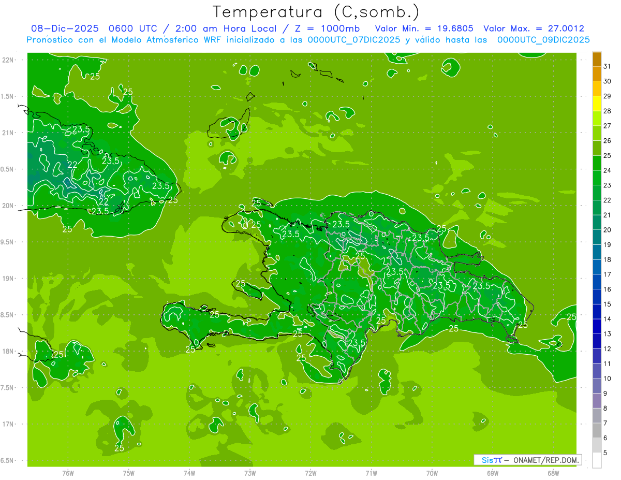Click the "8" colorbar label
The width and height of the screenshot is (621, 480).
click(x=605, y=408)
